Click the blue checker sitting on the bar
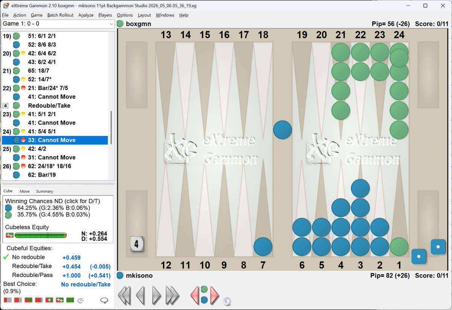Viewport: 452px width, 310px height. [282, 130]
